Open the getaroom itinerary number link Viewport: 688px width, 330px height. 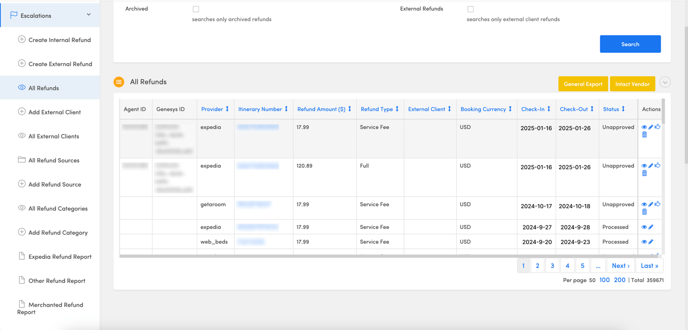(x=254, y=204)
